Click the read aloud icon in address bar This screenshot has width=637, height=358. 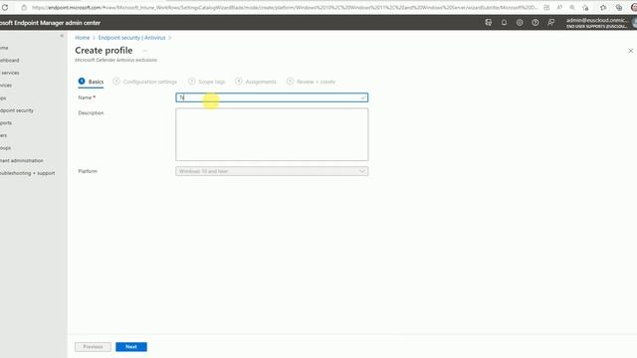559,7
